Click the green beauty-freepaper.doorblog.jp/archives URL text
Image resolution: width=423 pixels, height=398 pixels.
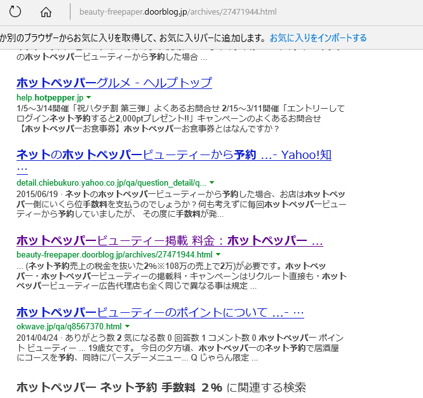point(114,254)
